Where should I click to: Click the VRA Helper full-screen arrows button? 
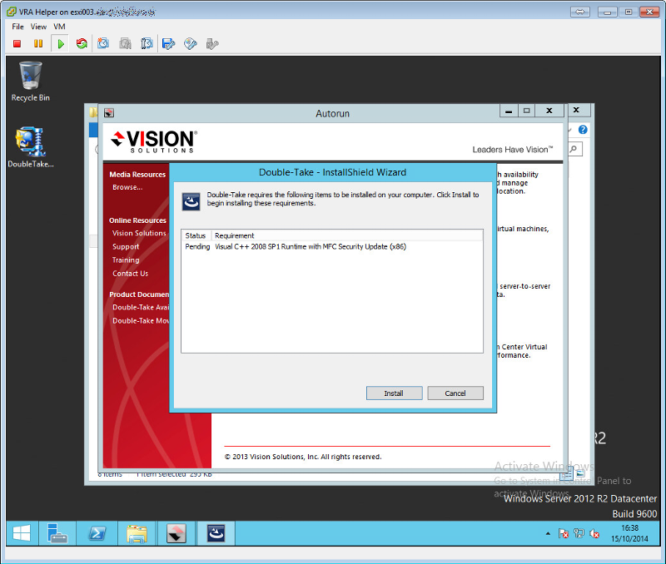(579, 12)
